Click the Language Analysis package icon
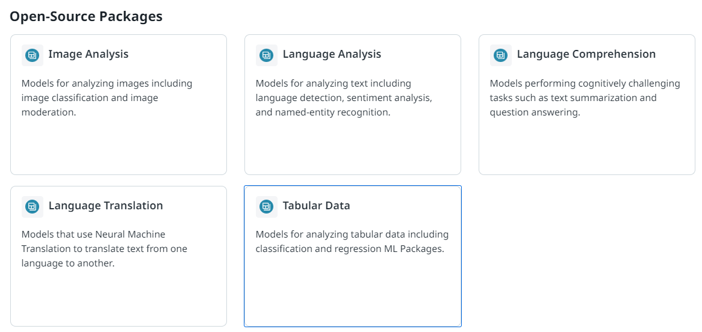This screenshot has height=332, width=702. tap(266, 55)
